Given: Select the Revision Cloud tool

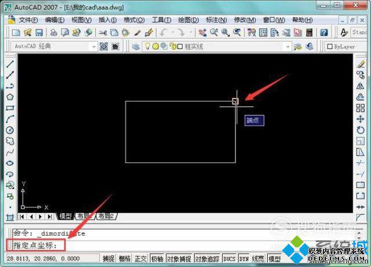Looking at the screenshot, I should (10, 141).
